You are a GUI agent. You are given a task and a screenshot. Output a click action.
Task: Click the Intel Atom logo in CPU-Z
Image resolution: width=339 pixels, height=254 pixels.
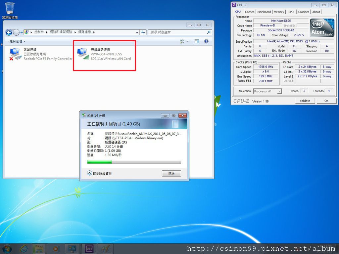[x=322, y=28]
